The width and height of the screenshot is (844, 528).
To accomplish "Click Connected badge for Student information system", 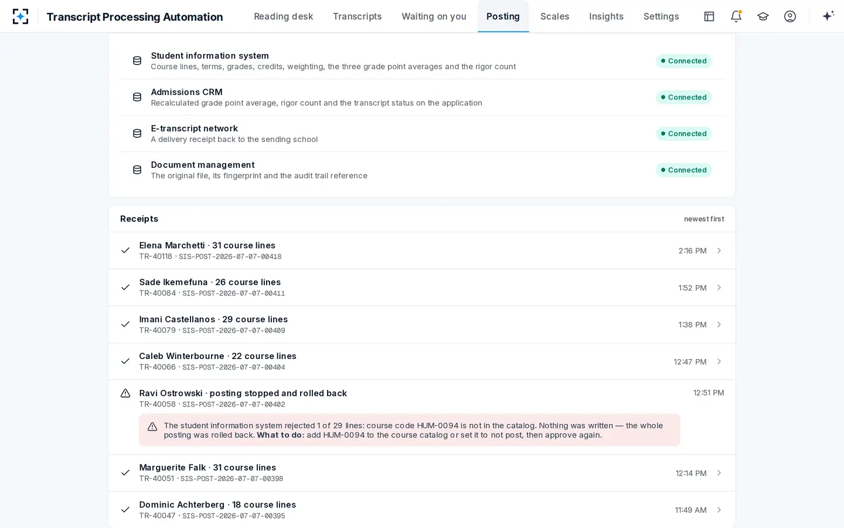I will coord(683,61).
